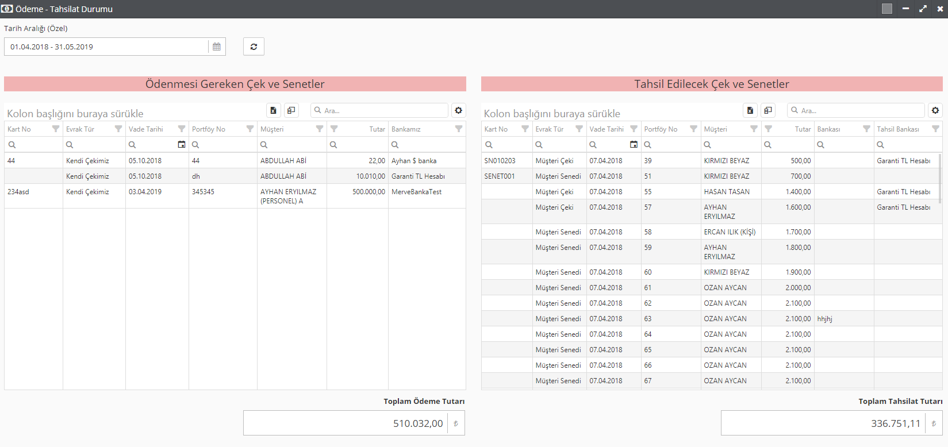The image size is (948, 447).
Task: Open the filter for left Kart No column
Action: (x=56, y=129)
